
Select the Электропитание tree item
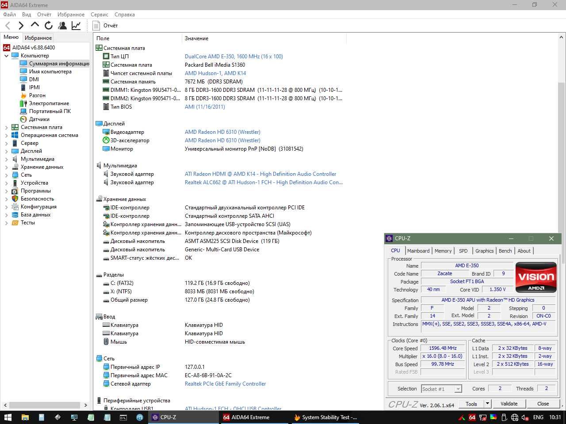(x=49, y=103)
